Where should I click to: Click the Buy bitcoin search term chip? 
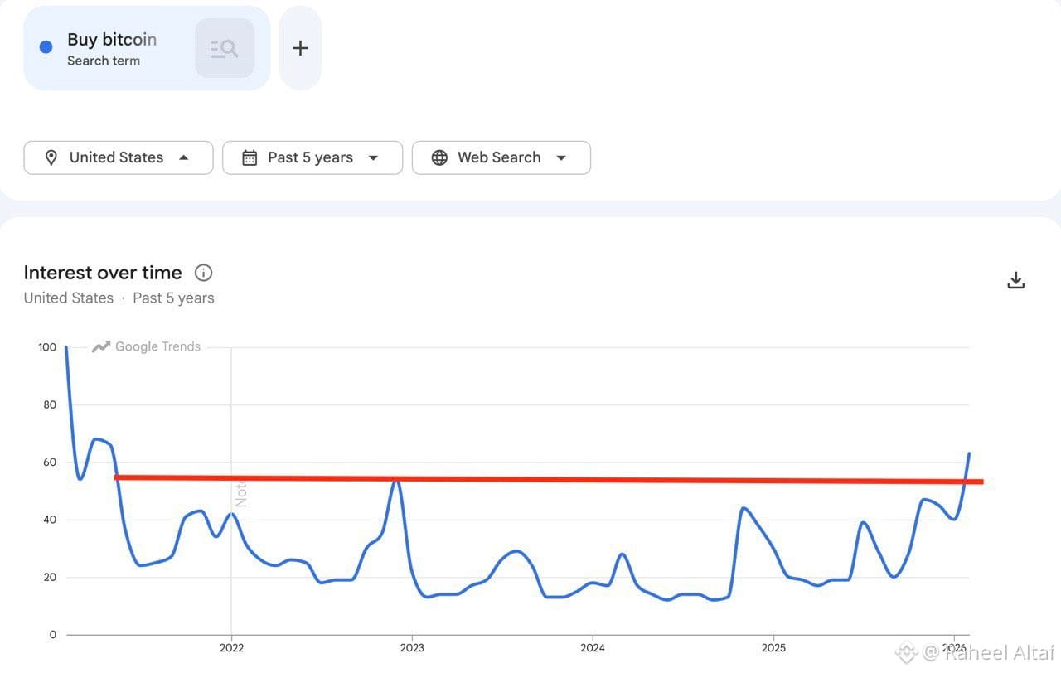147,48
